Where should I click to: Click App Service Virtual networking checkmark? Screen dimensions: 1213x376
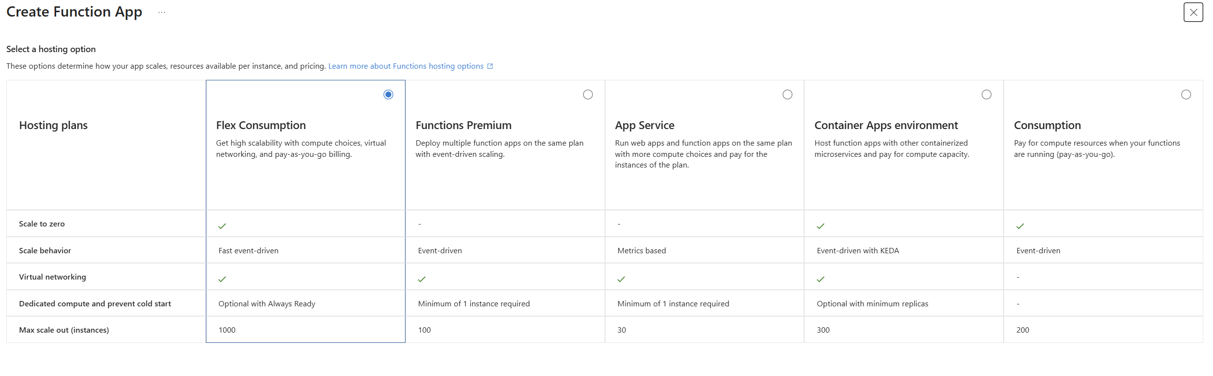click(621, 279)
